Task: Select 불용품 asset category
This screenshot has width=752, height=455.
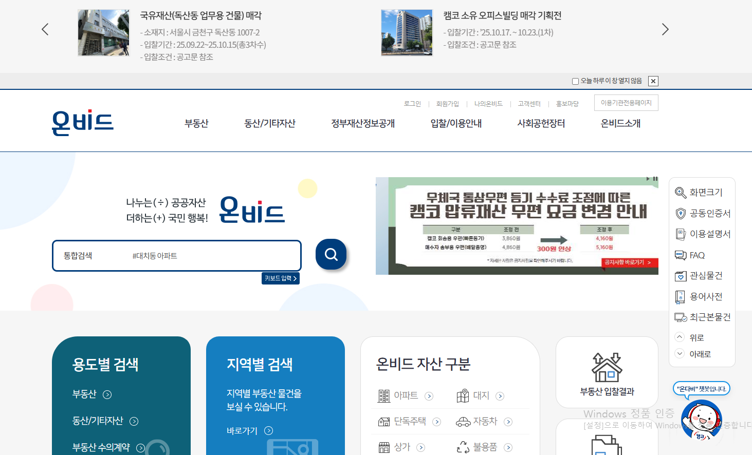Action: [484, 447]
